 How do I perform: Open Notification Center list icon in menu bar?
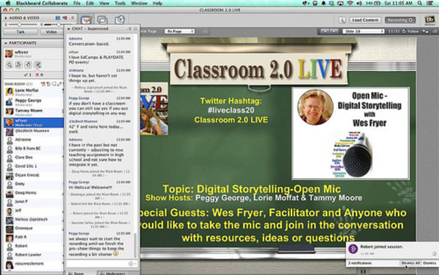[430, 3]
